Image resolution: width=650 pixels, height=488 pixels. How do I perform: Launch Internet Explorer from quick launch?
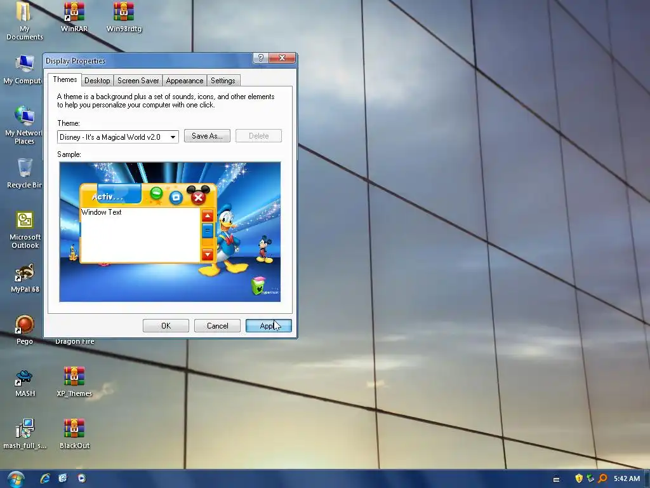(x=45, y=478)
